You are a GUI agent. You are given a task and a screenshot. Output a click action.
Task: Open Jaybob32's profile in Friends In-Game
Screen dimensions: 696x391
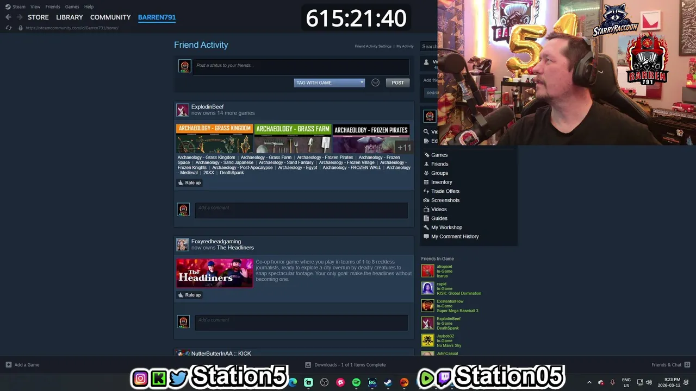445,336
